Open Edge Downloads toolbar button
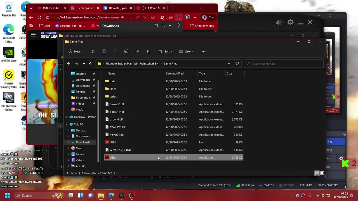This screenshot has height=201, width=358. tap(179, 17)
